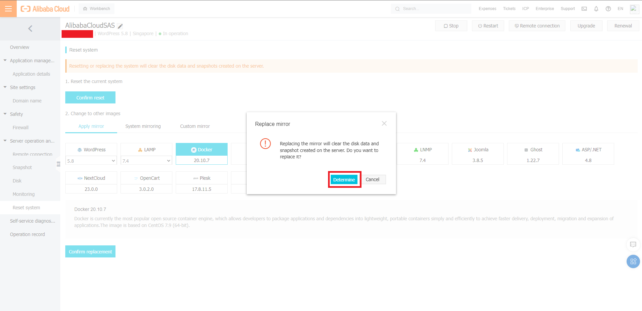This screenshot has width=642, height=311.
Task: Select the Ghost image card
Action: (533, 154)
